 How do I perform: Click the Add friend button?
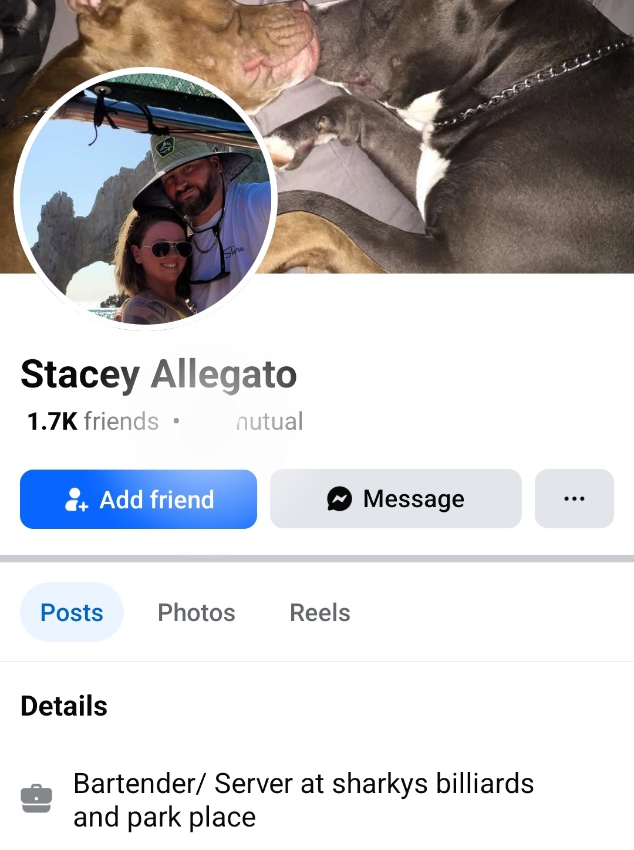coord(139,499)
